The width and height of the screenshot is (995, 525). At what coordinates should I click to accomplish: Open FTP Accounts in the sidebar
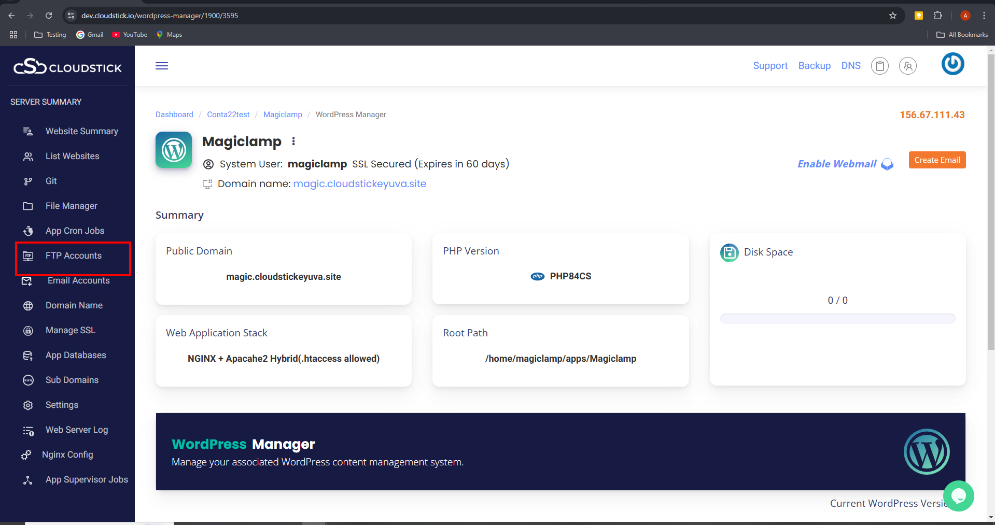pyautogui.click(x=73, y=256)
